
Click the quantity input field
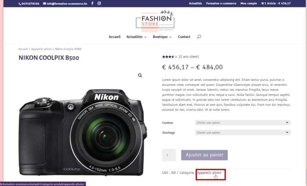[169, 155]
